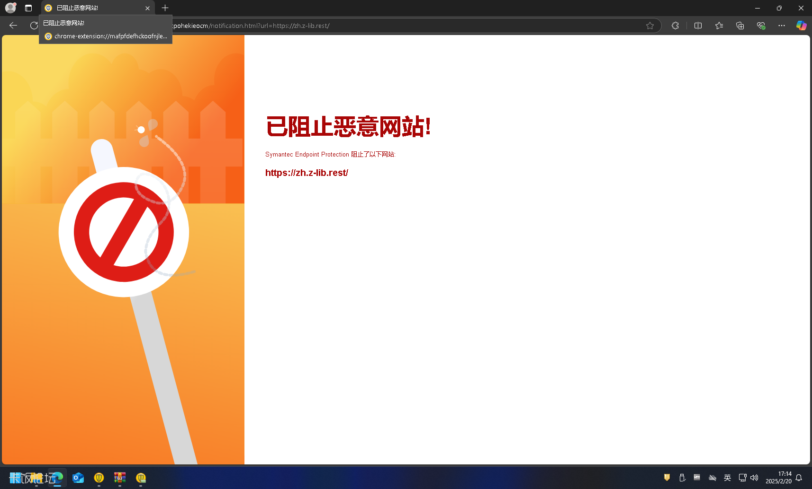Close the 已阻止恶意网站! tab
Viewport: 812px width, 489px height.
pos(147,8)
